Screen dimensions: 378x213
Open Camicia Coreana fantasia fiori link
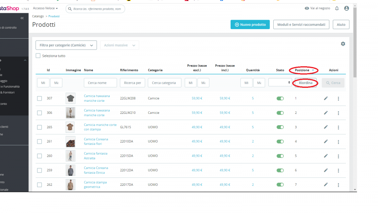pos(96,141)
